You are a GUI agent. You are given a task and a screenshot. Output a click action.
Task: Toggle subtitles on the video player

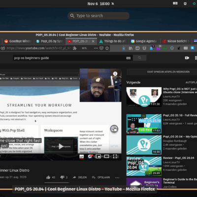point(81,157)
